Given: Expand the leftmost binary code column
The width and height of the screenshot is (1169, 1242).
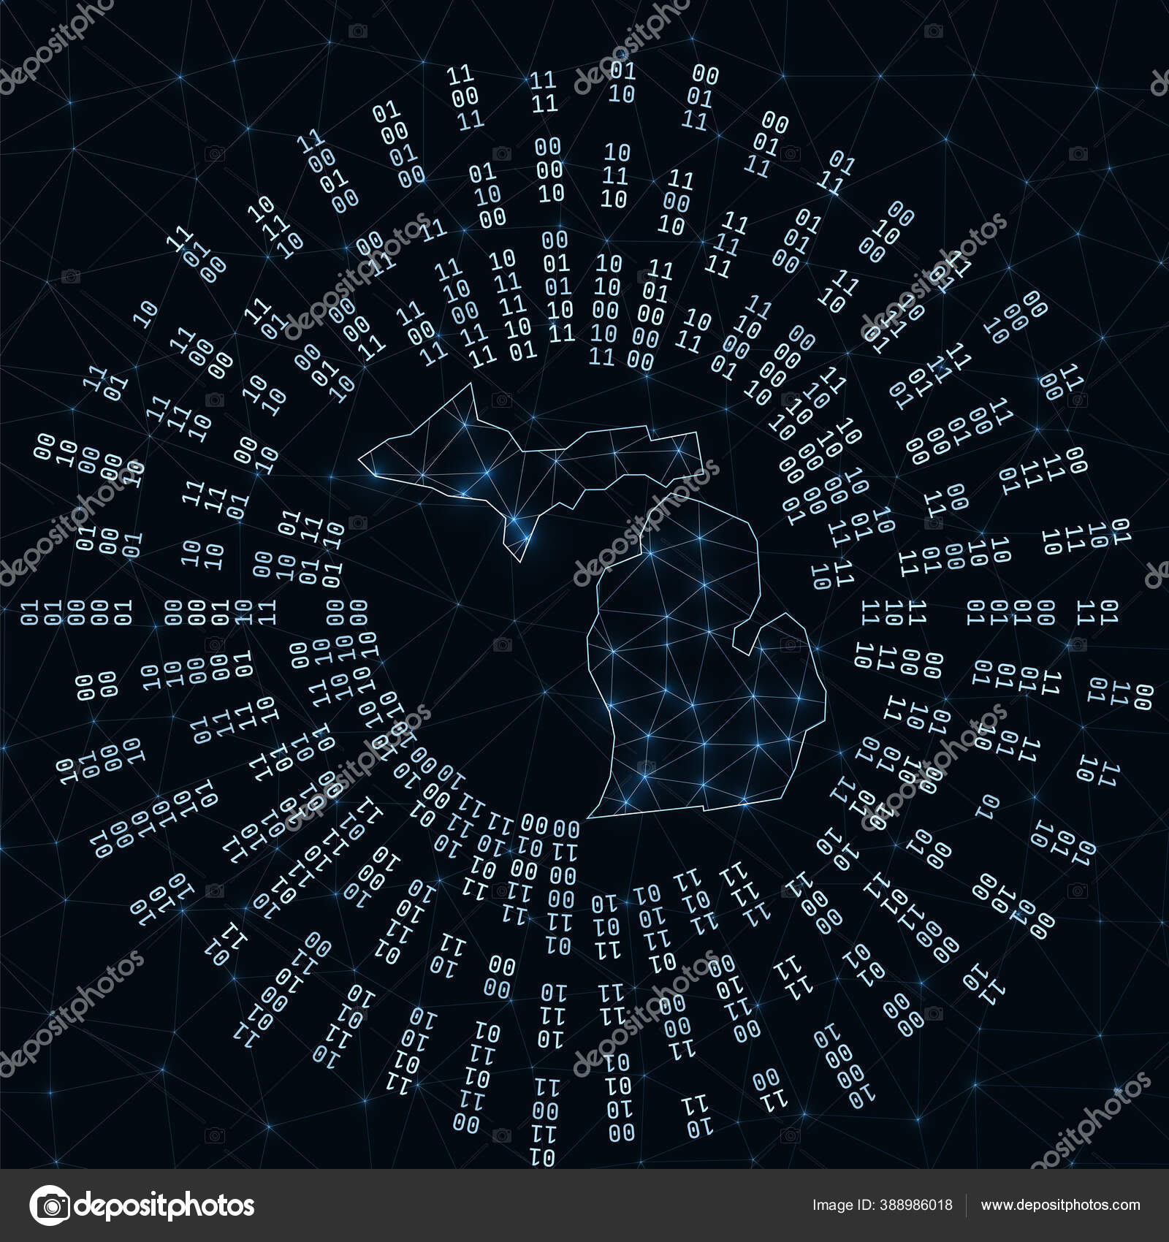Looking at the screenshot, I should (31, 614).
